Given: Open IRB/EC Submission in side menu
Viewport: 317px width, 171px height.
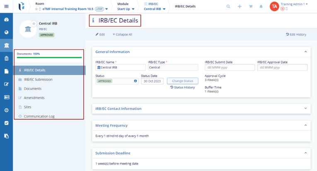Looking at the screenshot, I should click(x=38, y=79).
